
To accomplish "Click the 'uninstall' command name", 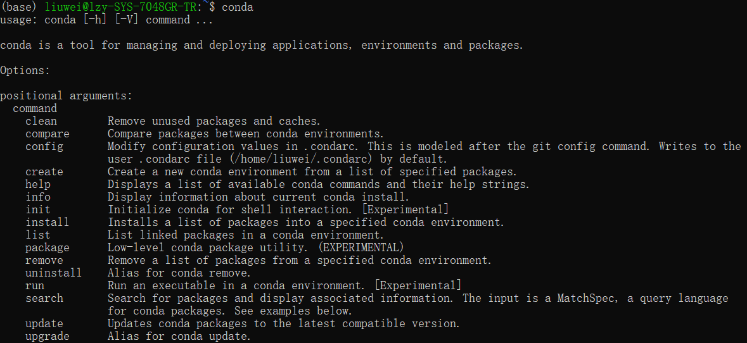I will [53, 273].
